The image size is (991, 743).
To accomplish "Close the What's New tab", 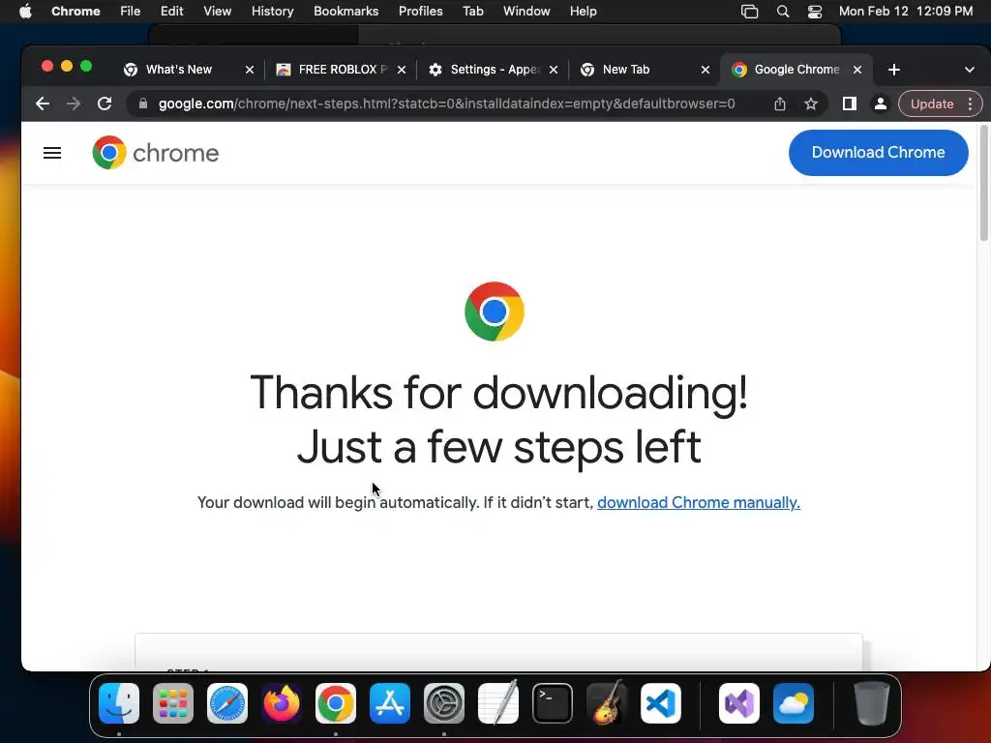I will 250,70.
